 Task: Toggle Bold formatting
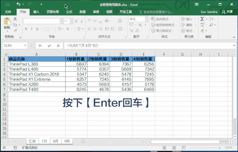pyautogui.click(x=26, y=29)
